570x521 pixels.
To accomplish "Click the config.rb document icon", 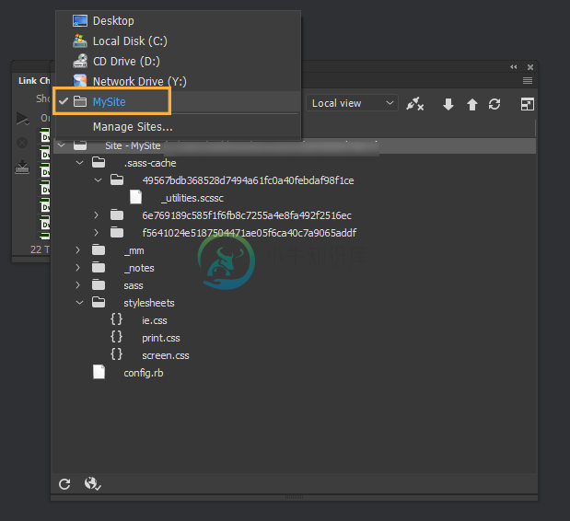I will 99,372.
